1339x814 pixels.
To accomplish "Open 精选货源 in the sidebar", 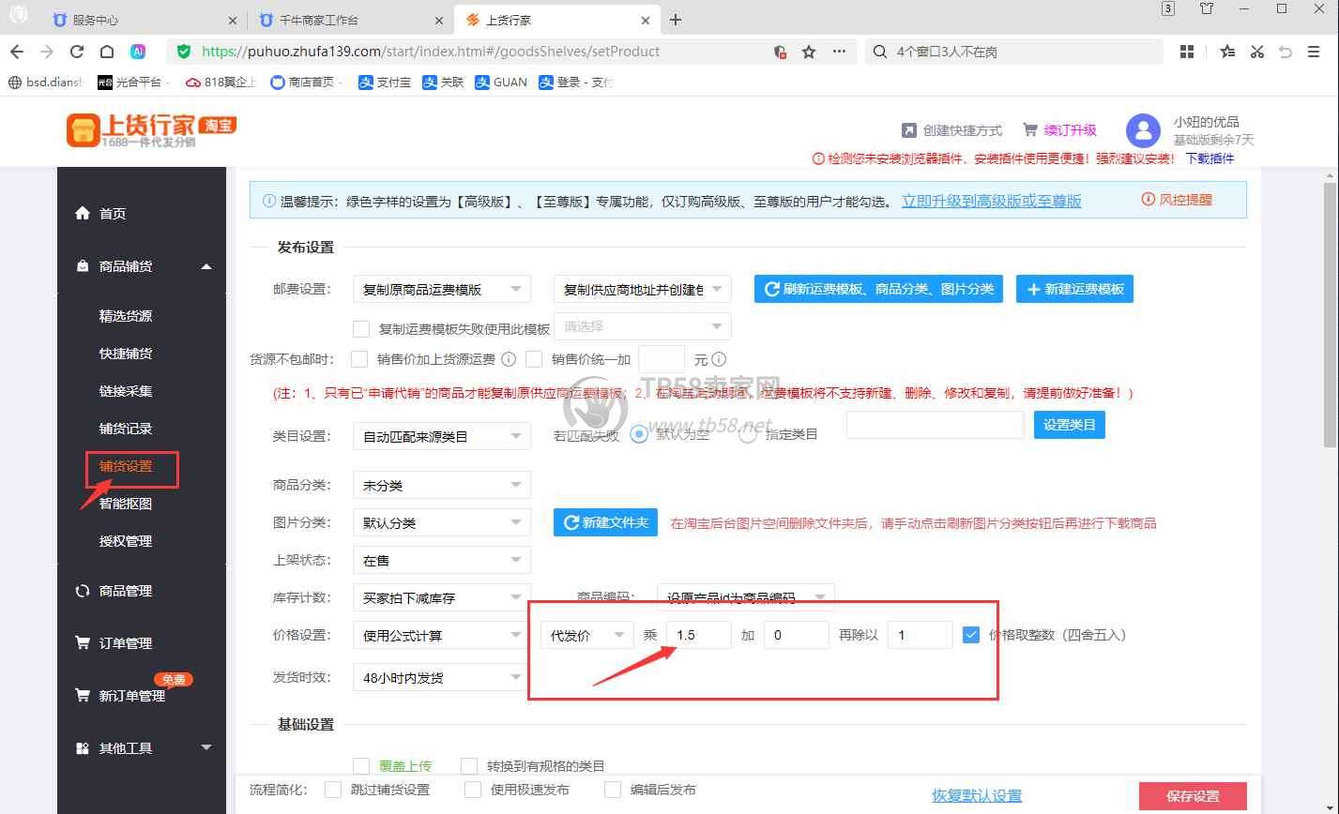I will [126, 316].
